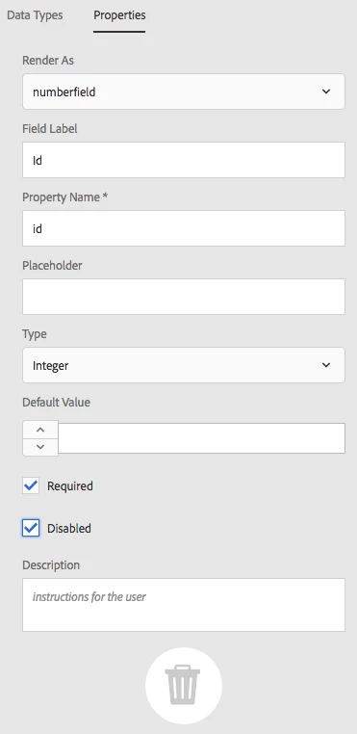
Task: Increment Default Value with up arrow
Action: (x=40, y=430)
